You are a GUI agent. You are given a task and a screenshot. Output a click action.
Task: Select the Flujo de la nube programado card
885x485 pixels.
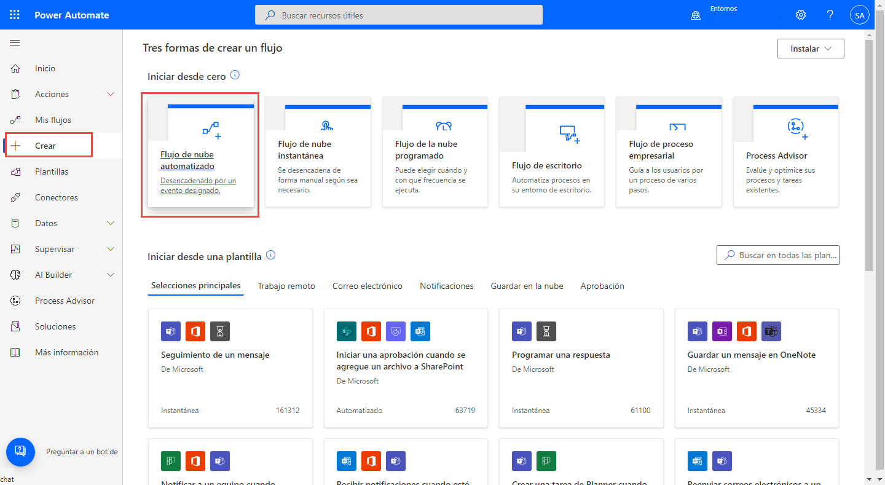pyautogui.click(x=435, y=152)
